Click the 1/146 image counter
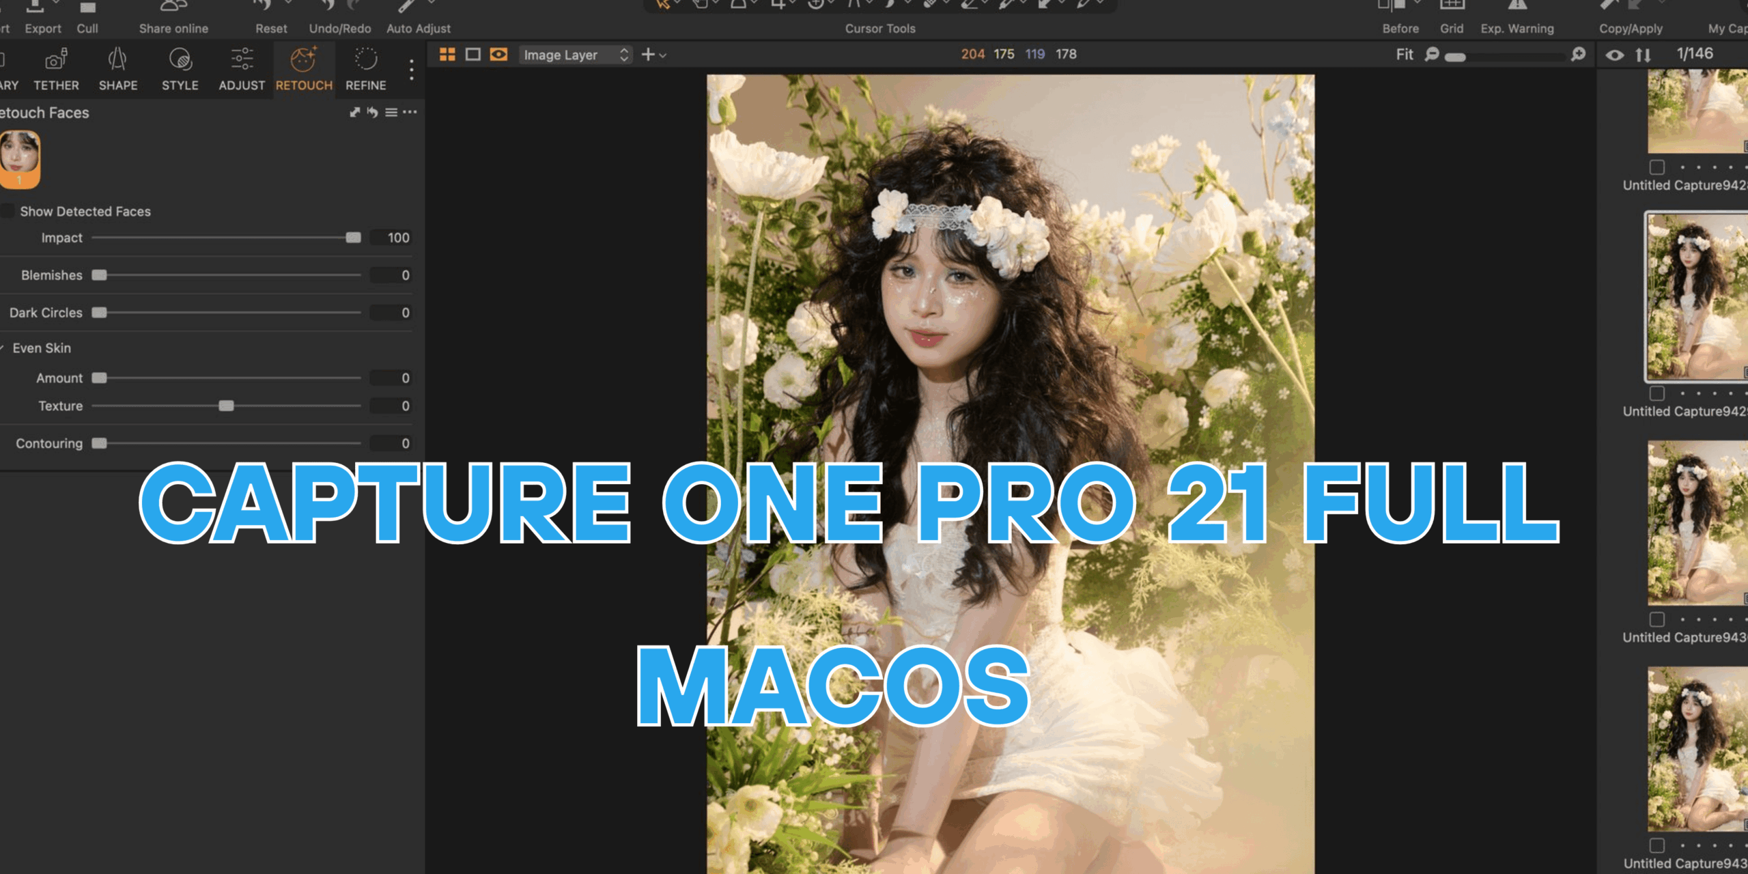The height and width of the screenshot is (874, 1748). pos(1695,54)
